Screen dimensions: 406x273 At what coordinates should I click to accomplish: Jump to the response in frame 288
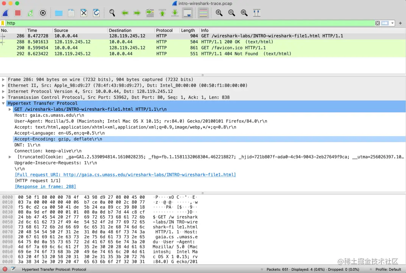click(45, 186)
